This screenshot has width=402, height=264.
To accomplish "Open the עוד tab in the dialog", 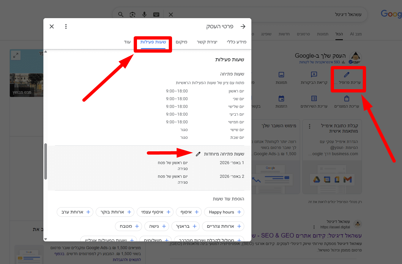I will coord(127,42).
